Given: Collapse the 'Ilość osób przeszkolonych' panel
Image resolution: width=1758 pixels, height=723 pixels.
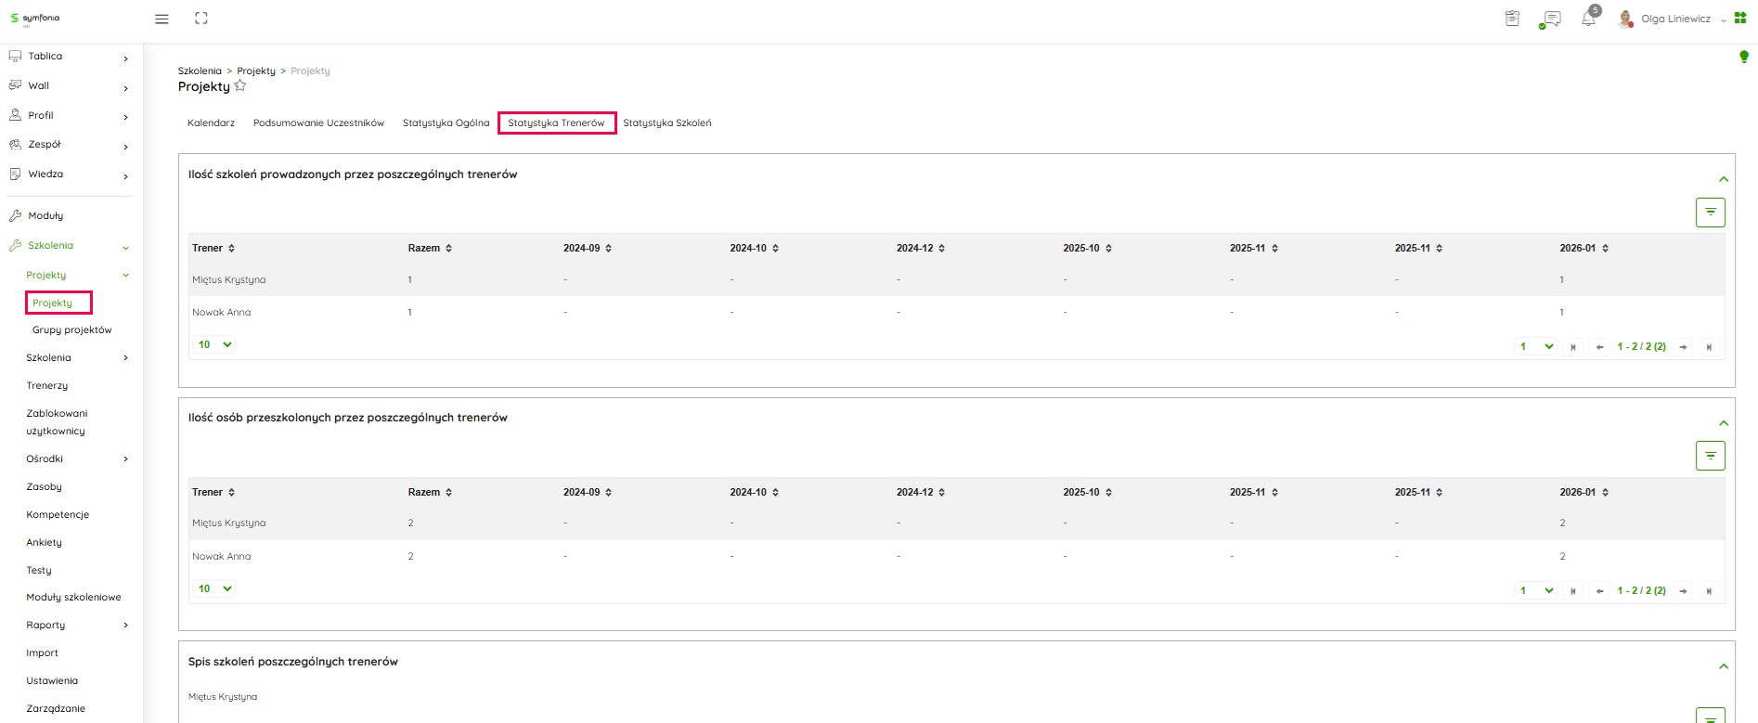Looking at the screenshot, I should 1723,423.
